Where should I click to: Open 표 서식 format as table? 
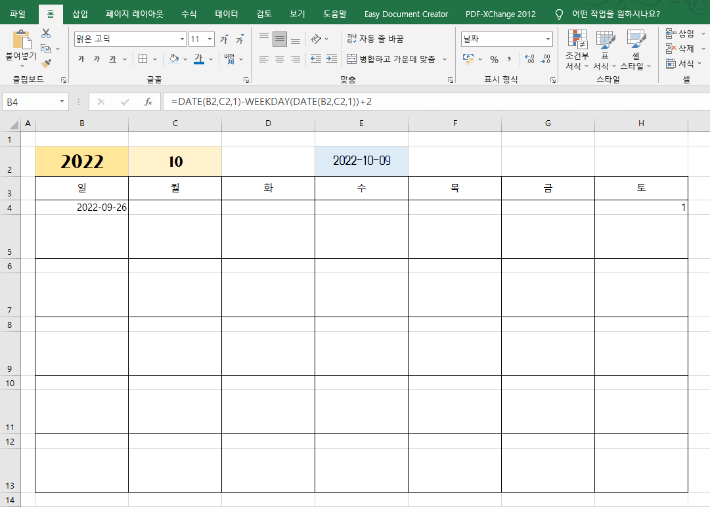(604, 50)
